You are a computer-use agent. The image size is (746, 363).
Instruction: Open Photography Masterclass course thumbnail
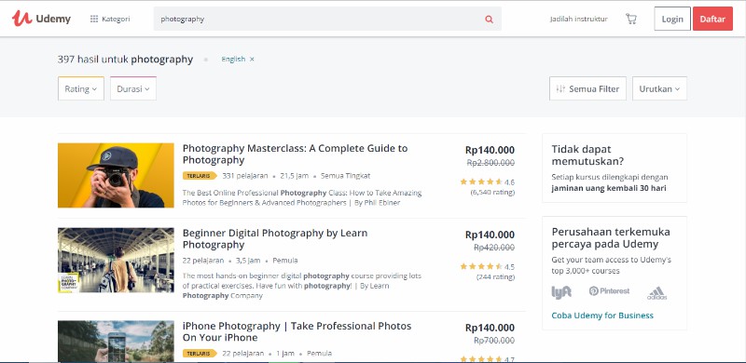point(116,175)
